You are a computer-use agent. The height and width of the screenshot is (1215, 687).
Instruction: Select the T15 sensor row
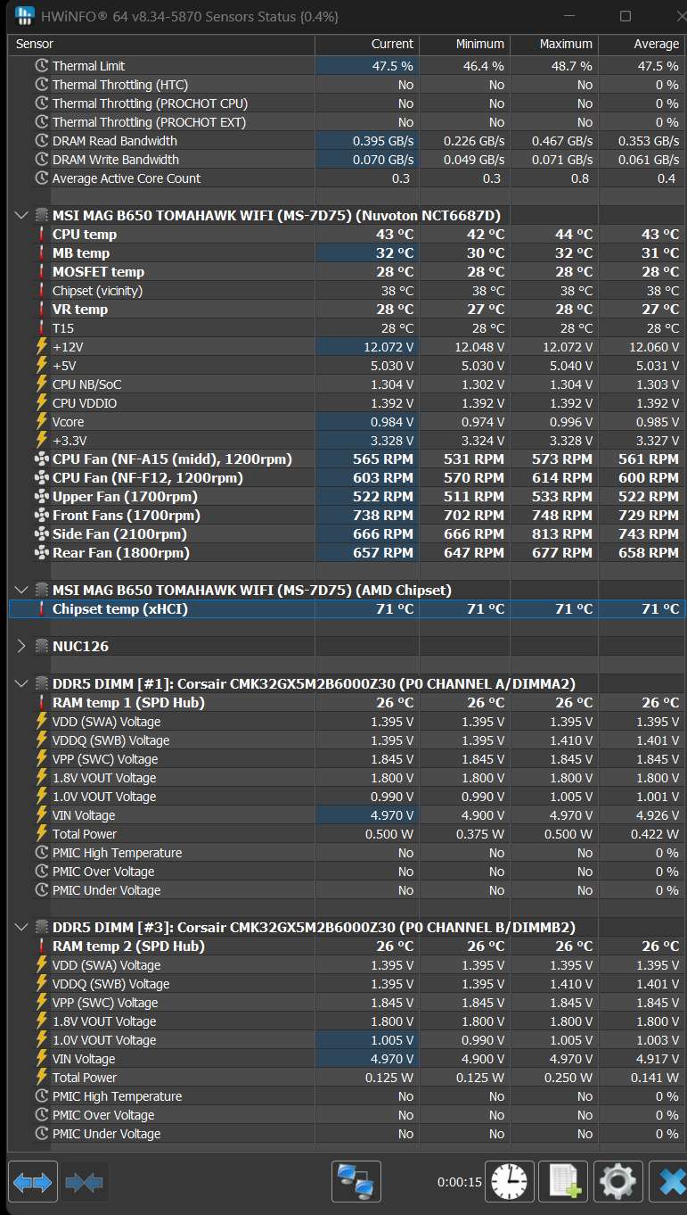click(347, 328)
